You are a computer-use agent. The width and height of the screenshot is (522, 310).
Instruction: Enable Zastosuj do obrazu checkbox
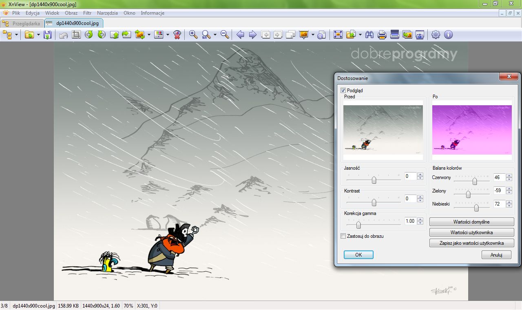[x=343, y=236]
